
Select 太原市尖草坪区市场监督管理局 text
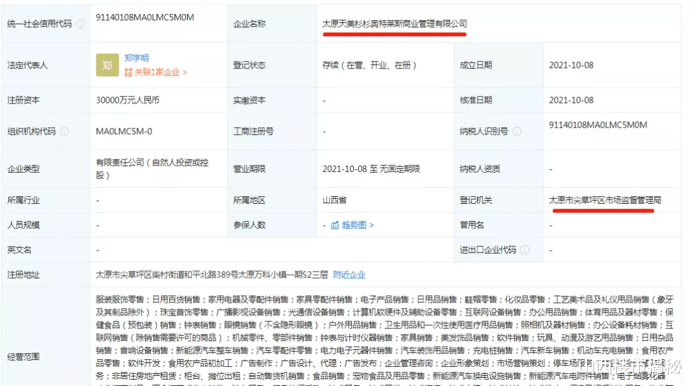[605, 200]
